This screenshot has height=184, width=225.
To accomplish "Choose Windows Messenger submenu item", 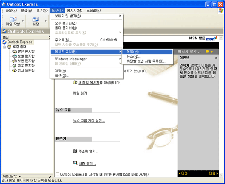I will (x=86, y=59).
